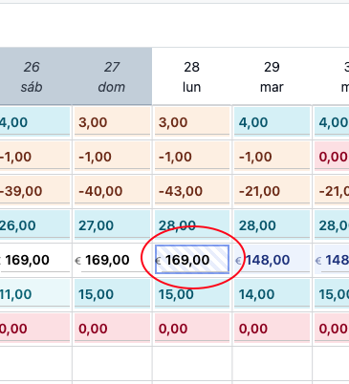The image size is (349, 384).
Task: Click the -40,00 cell under Sunday 27
Action: coord(112,190)
